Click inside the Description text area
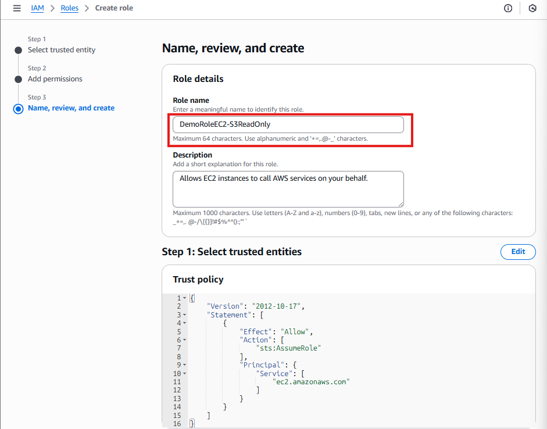Screen dimensions: 547x429 pos(288,188)
